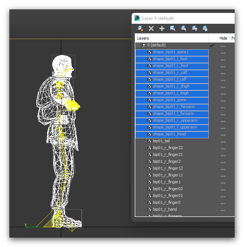Image resolution: width=244 pixels, height=247 pixels.
Task: Click the Freeze/Unfreeze All Layers icon
Action: point(205,28)
